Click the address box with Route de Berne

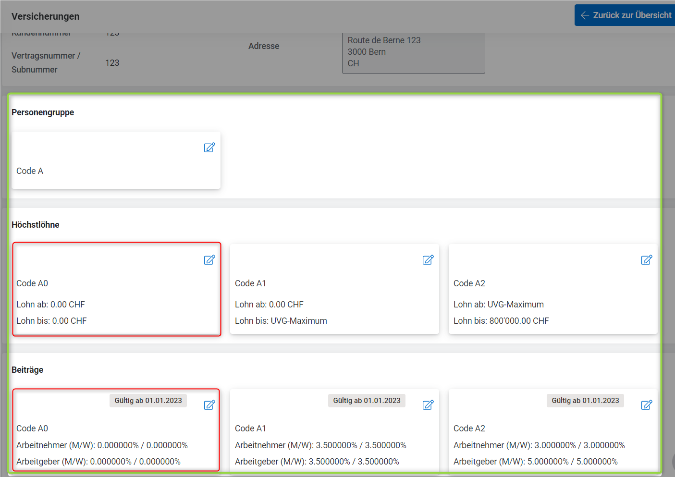413,52
